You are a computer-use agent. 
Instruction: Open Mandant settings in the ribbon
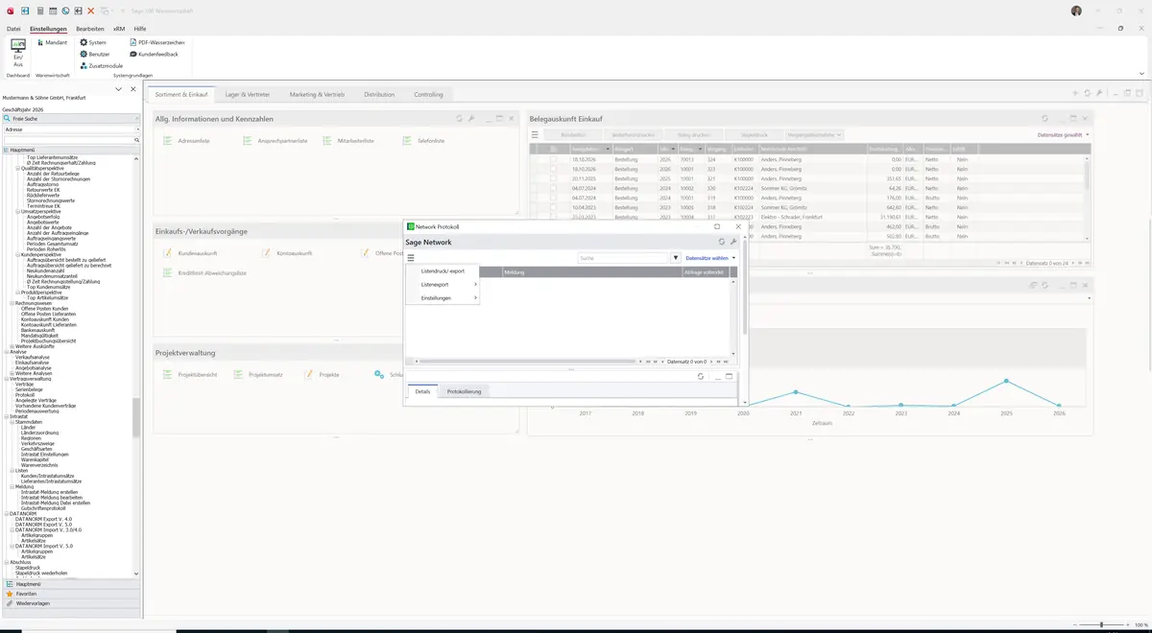tap(51, 42)
